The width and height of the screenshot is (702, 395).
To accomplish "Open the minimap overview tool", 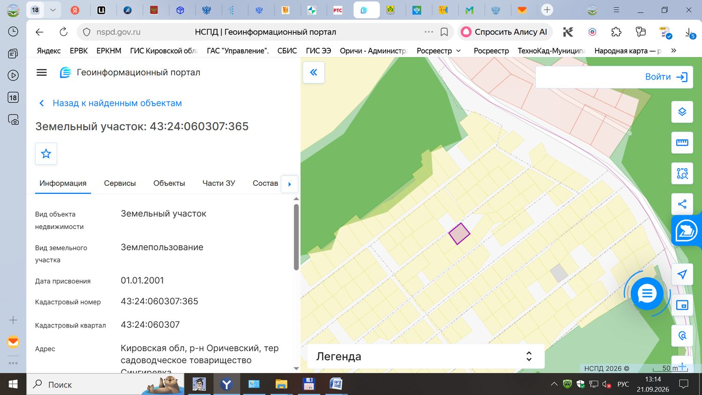I will click(682, 306).
